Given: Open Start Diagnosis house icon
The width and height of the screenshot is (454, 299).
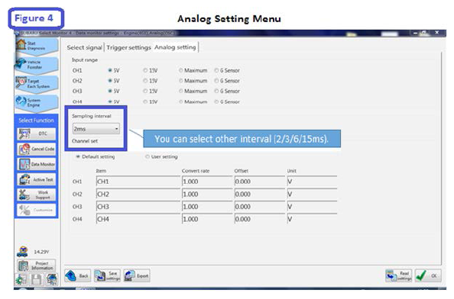Looking at the screenshot, I should point(21,45).
